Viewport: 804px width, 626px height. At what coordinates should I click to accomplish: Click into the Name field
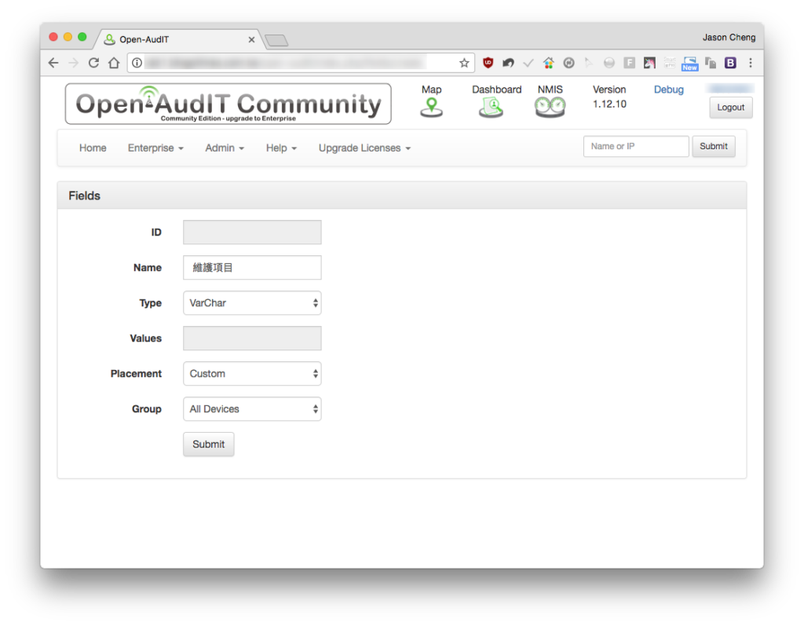(252, 267)
